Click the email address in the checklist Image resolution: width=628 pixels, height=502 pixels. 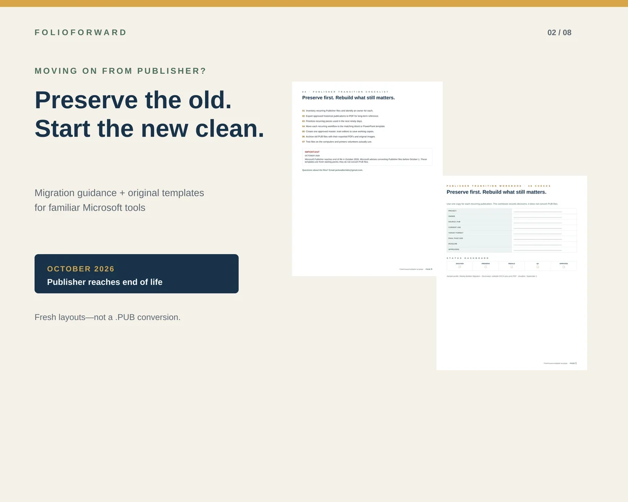click(349, 170)
